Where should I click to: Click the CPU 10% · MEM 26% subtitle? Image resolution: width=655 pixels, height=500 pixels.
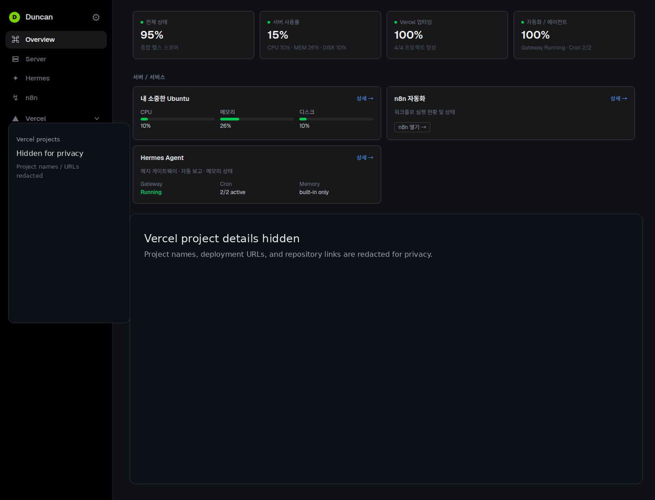coord(307,48)
